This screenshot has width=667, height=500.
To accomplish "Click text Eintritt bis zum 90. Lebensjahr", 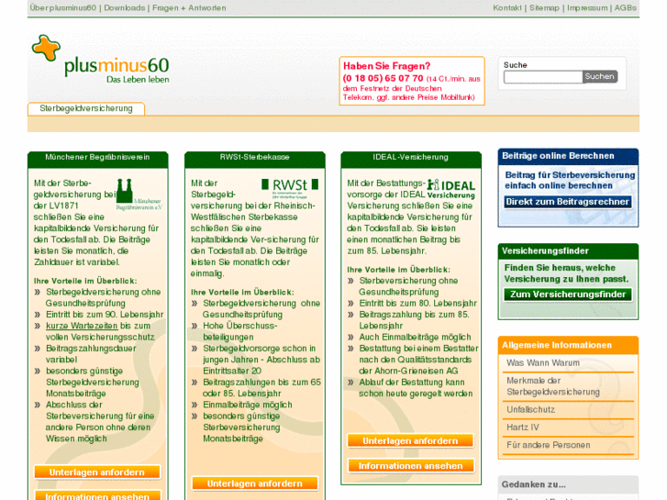I will click(x=105, y=315).
